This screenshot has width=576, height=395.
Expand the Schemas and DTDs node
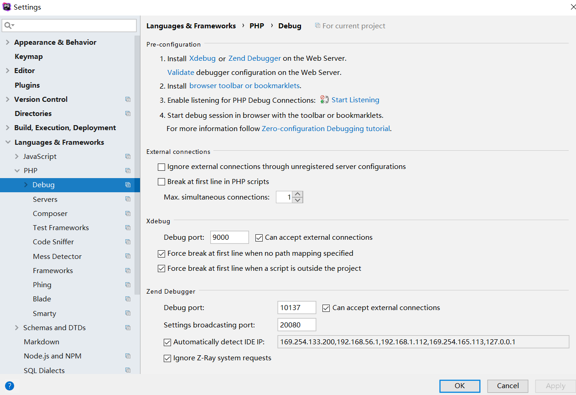coord(17,328)
